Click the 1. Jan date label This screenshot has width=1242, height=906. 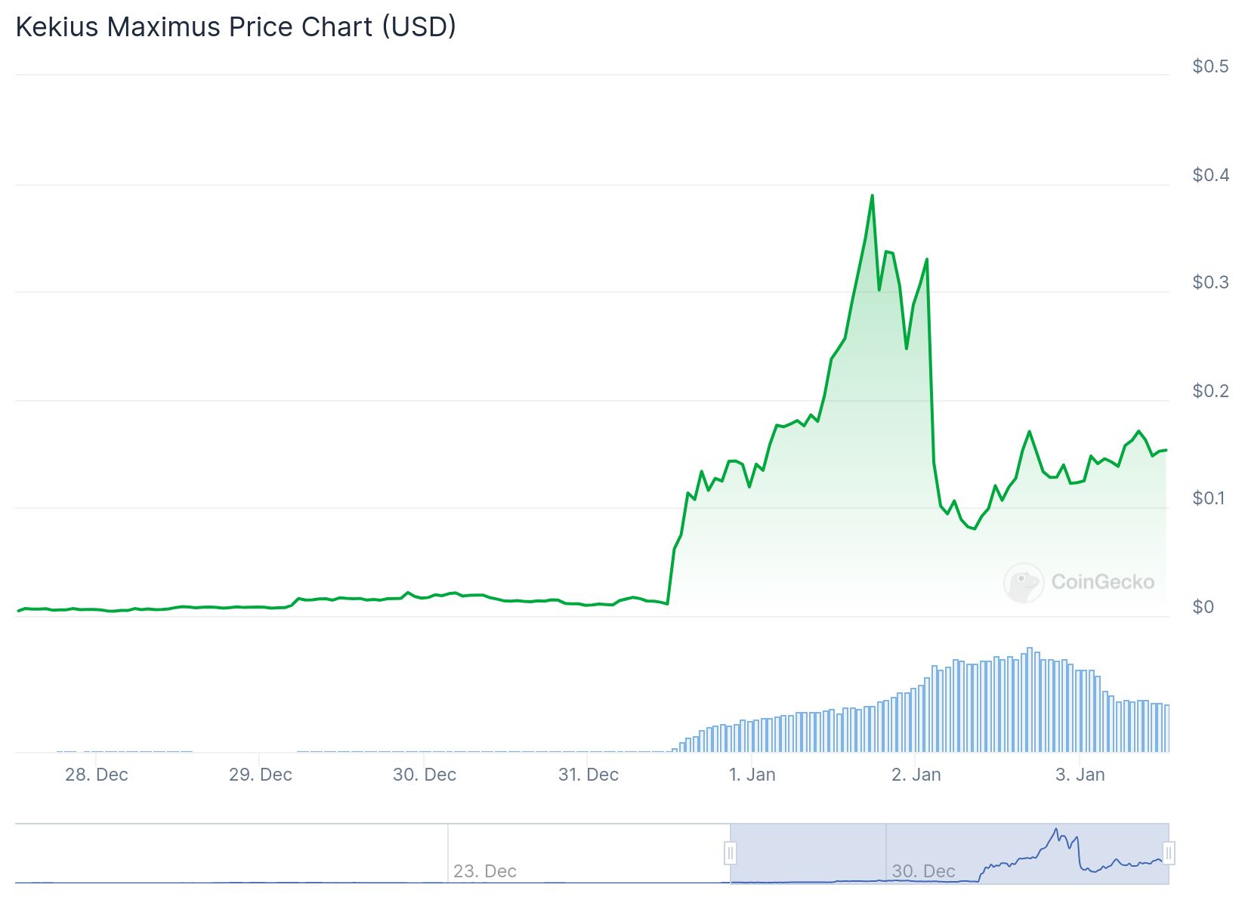(x=752, y=775)
